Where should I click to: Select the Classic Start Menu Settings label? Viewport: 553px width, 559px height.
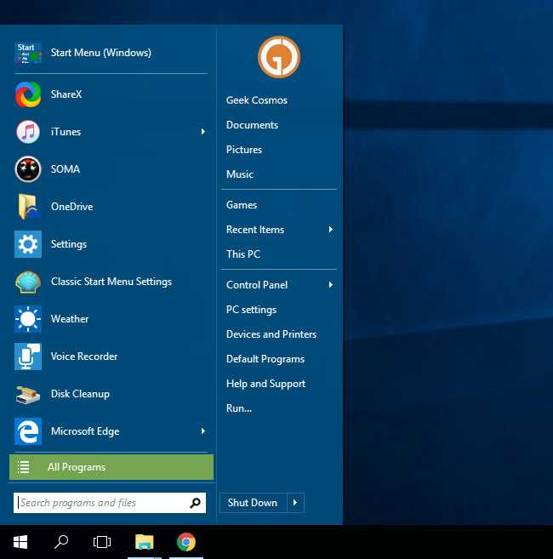click(111, 282)
